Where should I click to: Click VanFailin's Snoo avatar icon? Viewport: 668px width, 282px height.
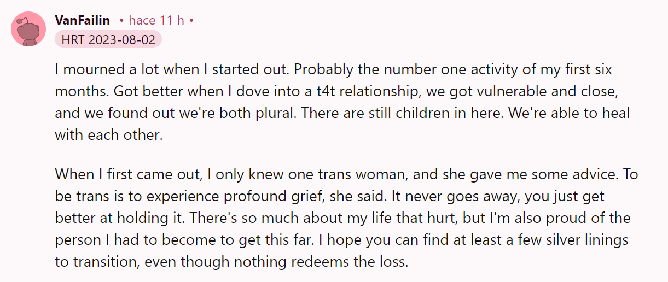click(x=28, y=29)
